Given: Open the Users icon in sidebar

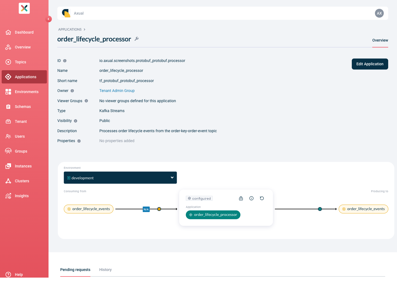Looking at the screenshot, I should (8, 136).
